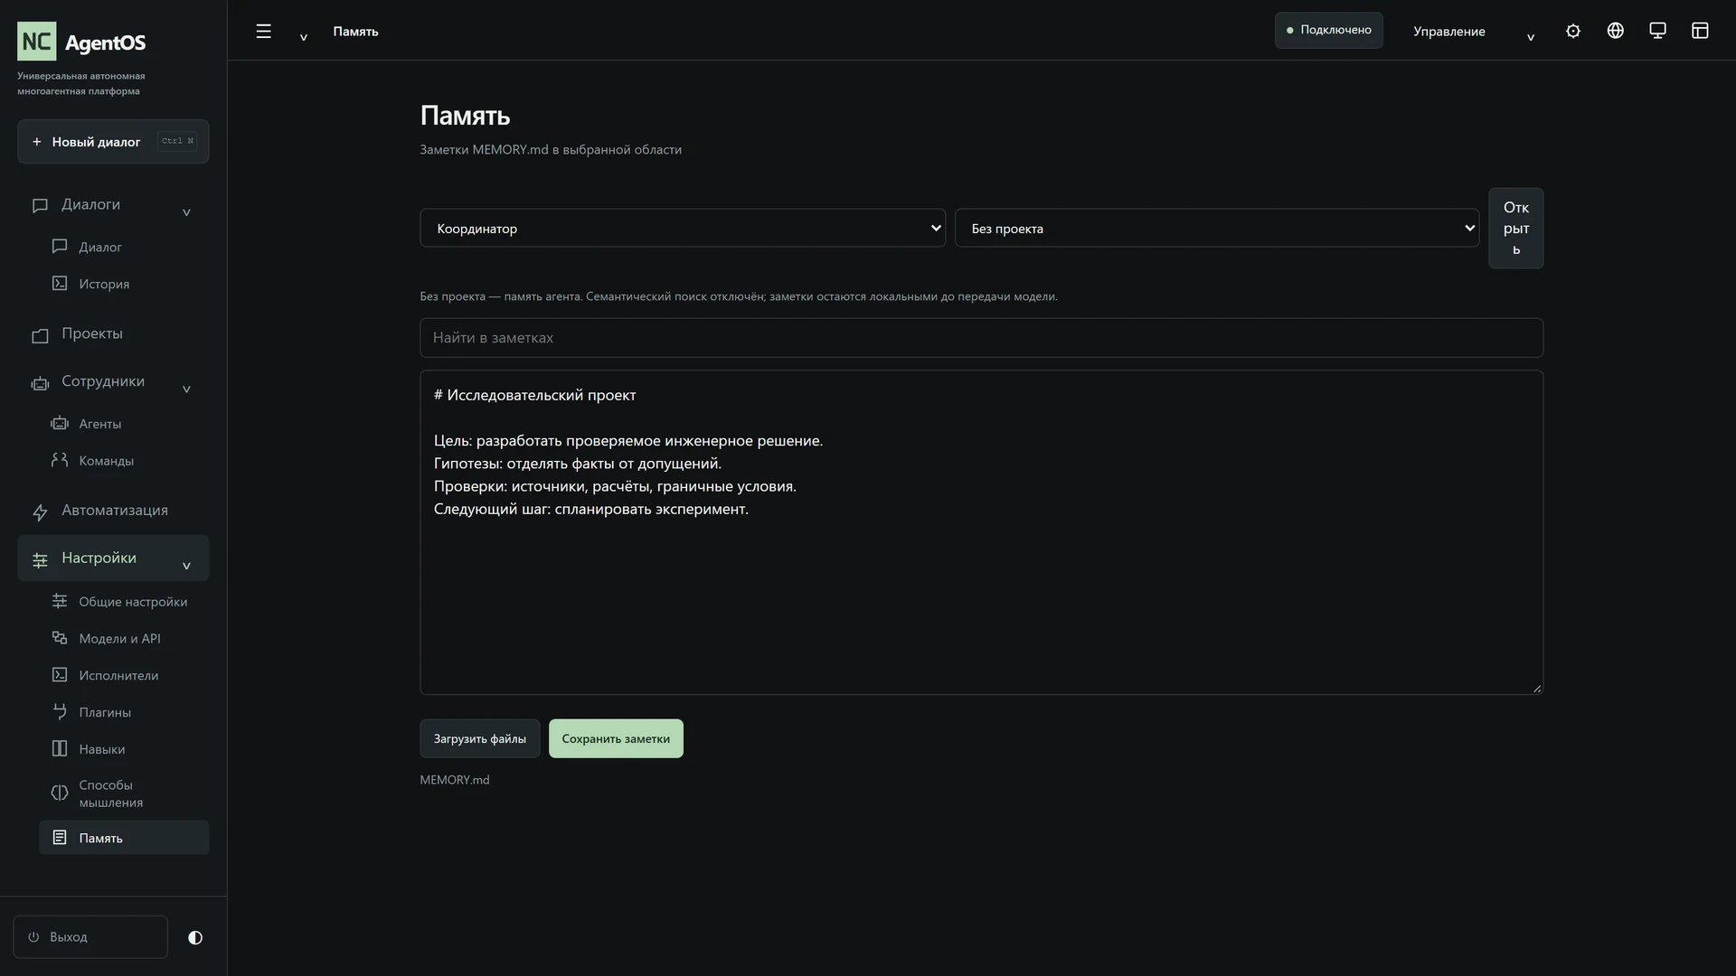Click inside the notes text area
1736x976 pixels.
point(981,532)
